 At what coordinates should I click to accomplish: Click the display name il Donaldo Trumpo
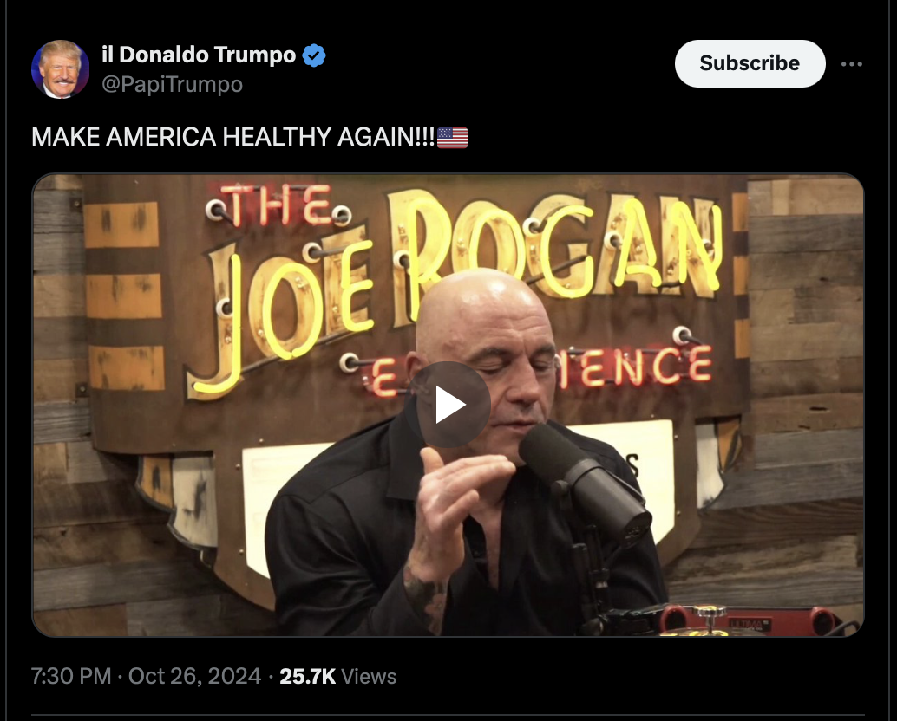[199, 55]
